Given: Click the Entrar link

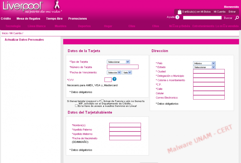Looking at the screenshot, I should point(232,12).
